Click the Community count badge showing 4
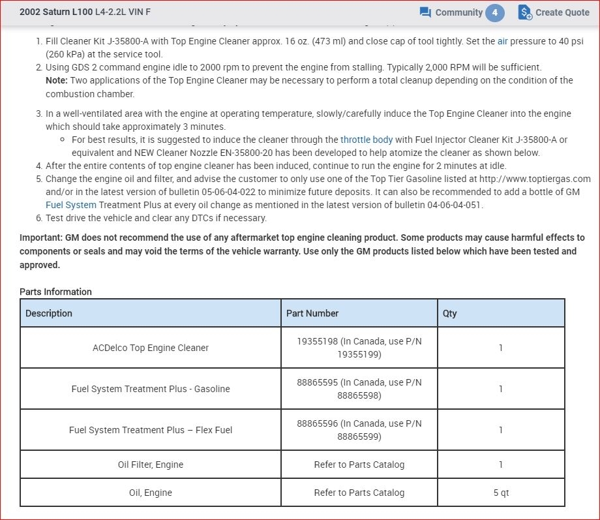 [495, 12]
